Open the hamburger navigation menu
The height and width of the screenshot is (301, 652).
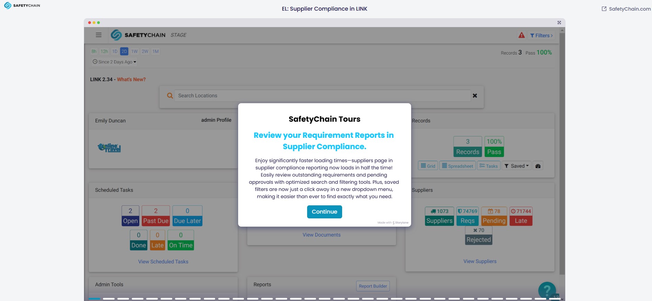(x=98, y=35)
